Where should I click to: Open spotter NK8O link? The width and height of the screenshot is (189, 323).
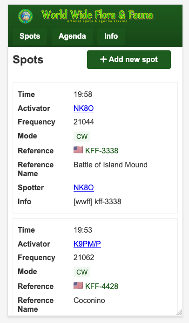[84, 187]
